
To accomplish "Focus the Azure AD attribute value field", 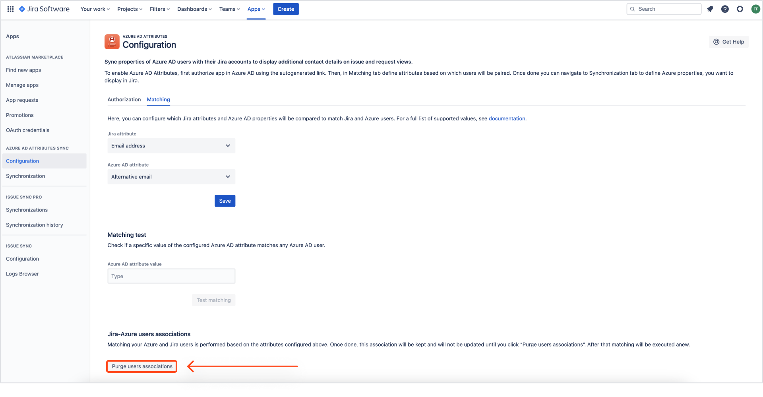I will click(171, 276).
